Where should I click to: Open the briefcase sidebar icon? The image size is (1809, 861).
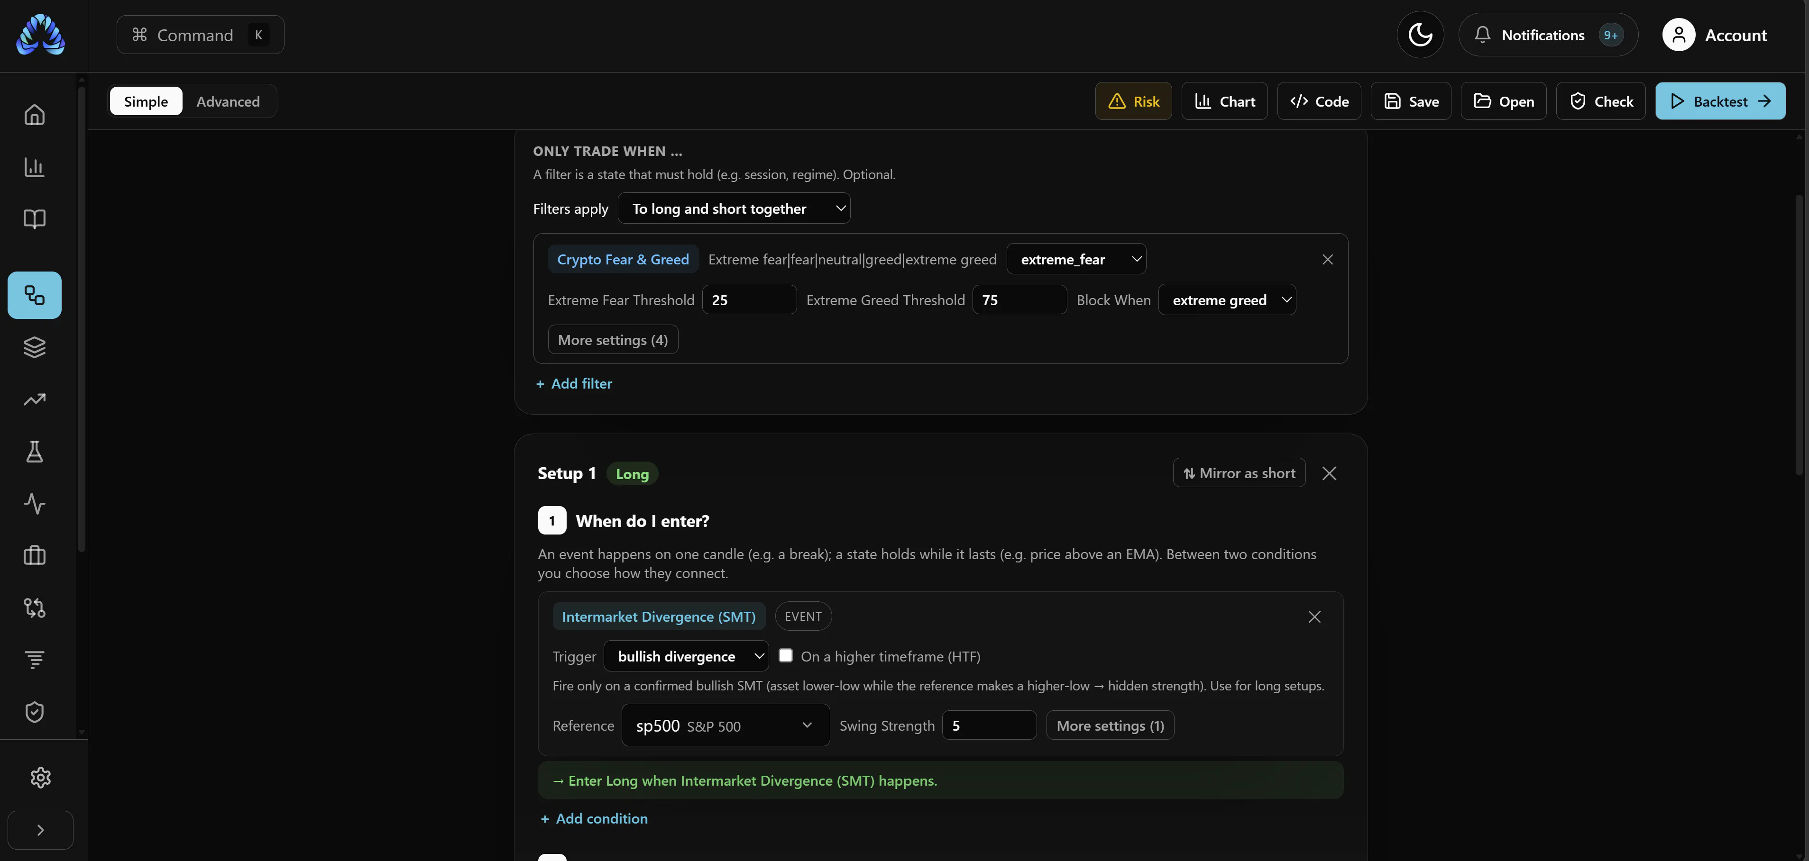click(35, 556)
